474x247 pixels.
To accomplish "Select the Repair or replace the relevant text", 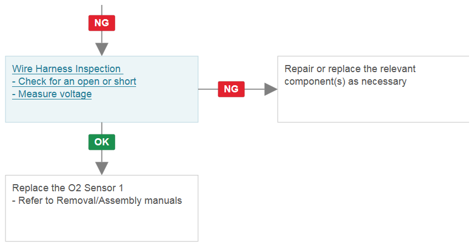I will 350,69.
